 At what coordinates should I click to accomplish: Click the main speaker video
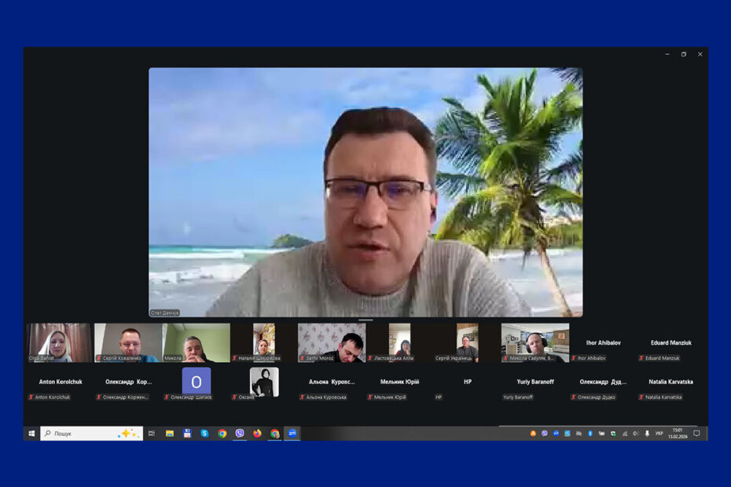(x=365, y=192)
